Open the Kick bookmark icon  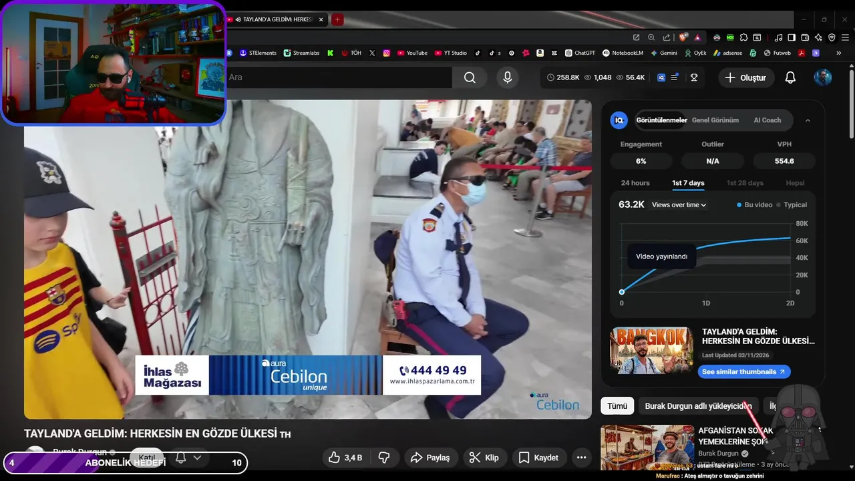[330, 53]
